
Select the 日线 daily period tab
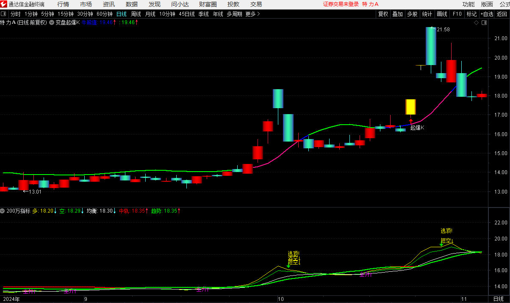point(122,14)
